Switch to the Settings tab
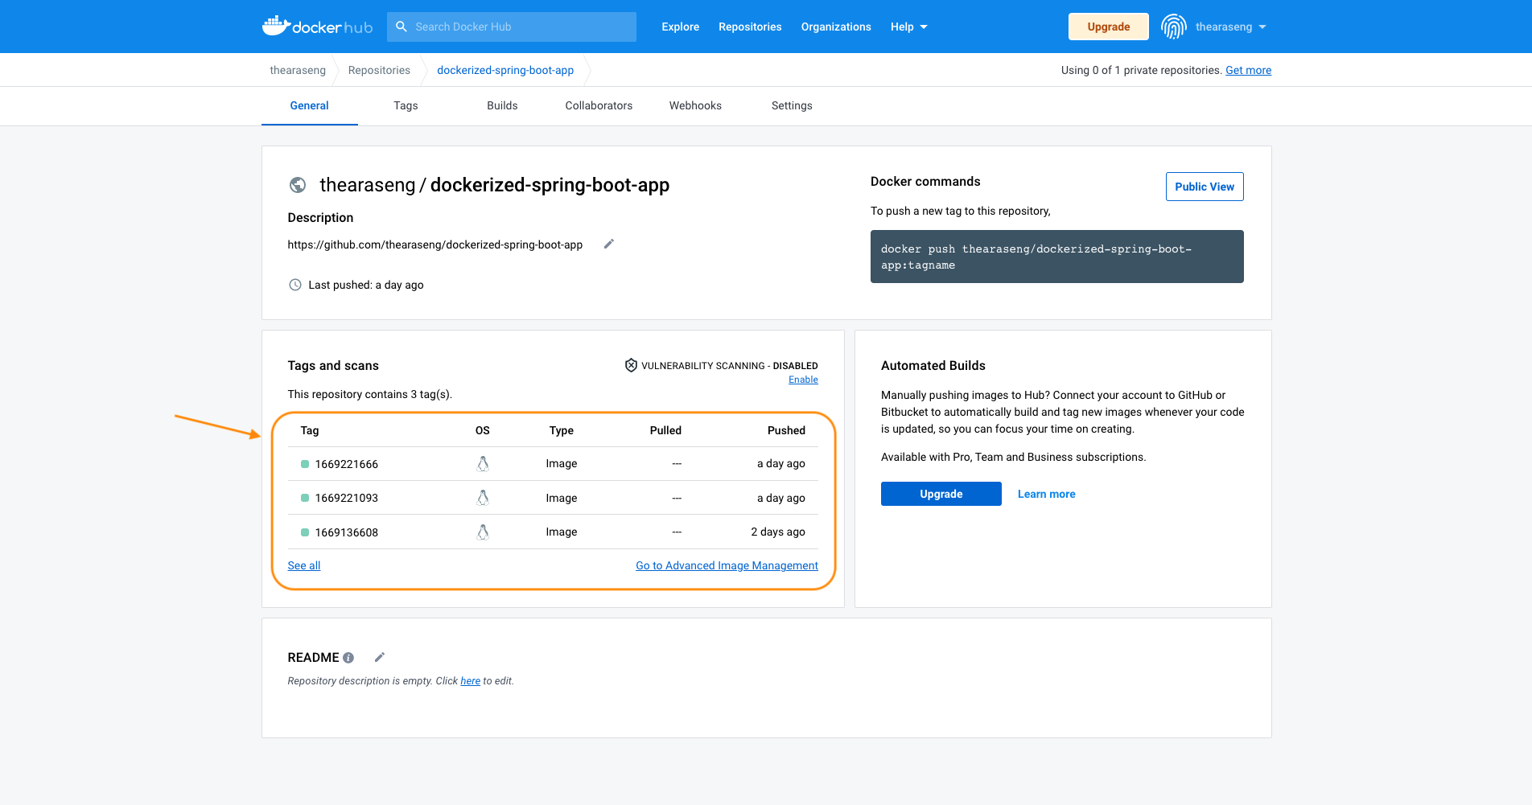Viewport: 1532px width, 805px height. tap(792, 105)
